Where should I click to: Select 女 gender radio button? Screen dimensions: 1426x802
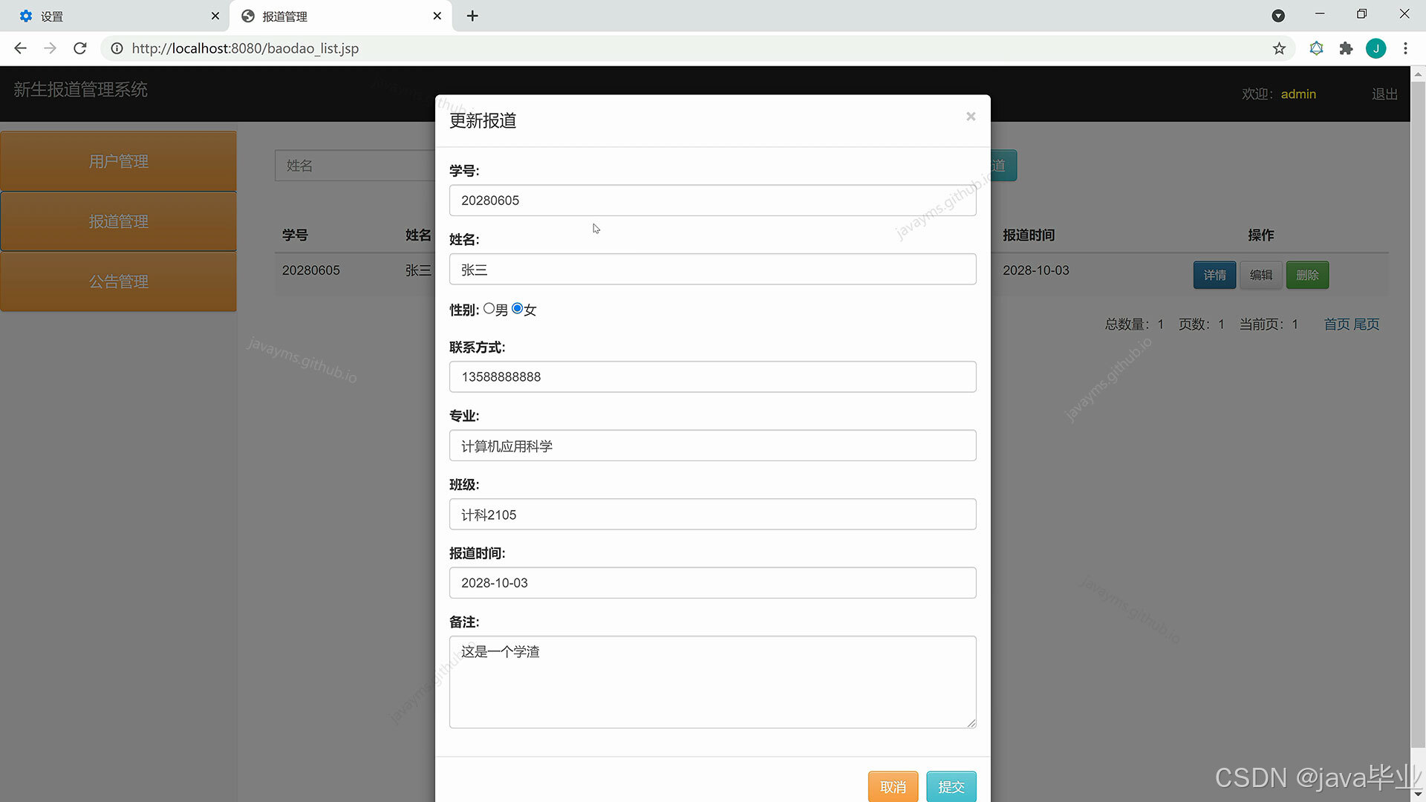tap(518, 308)
